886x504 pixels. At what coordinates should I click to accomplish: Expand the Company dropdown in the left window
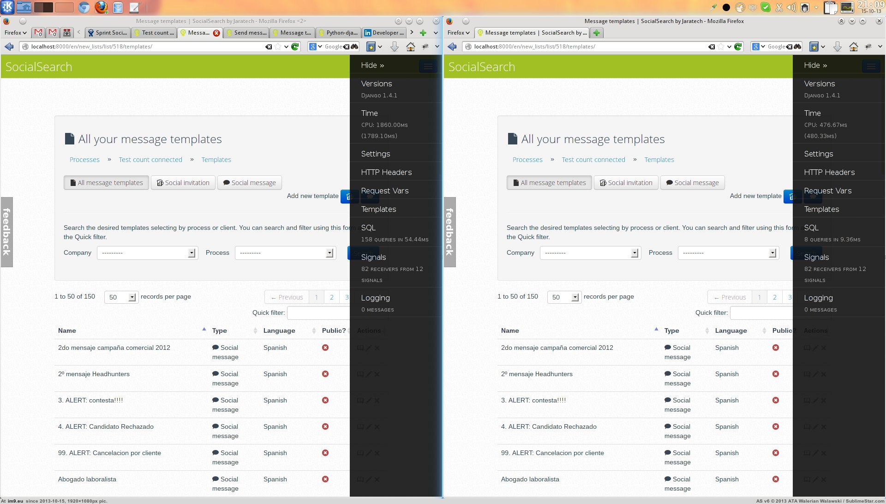[x=147, y=253]
